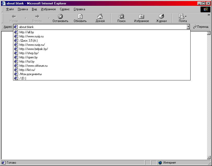The image size is (212, 166).
Task: Click the icon beside http://all.by
Action: [x=16, y=32]
